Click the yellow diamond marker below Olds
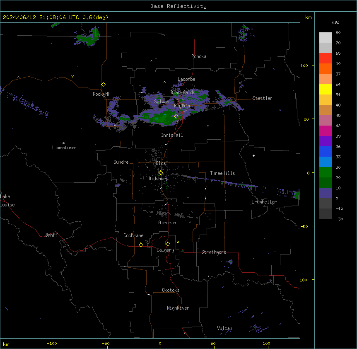The width and height of the screenshot is (357, 349). (161, 173)
